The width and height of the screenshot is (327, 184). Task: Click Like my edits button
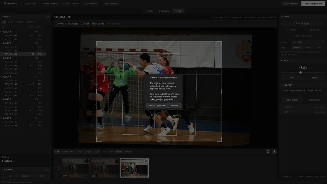click(314, 30)
